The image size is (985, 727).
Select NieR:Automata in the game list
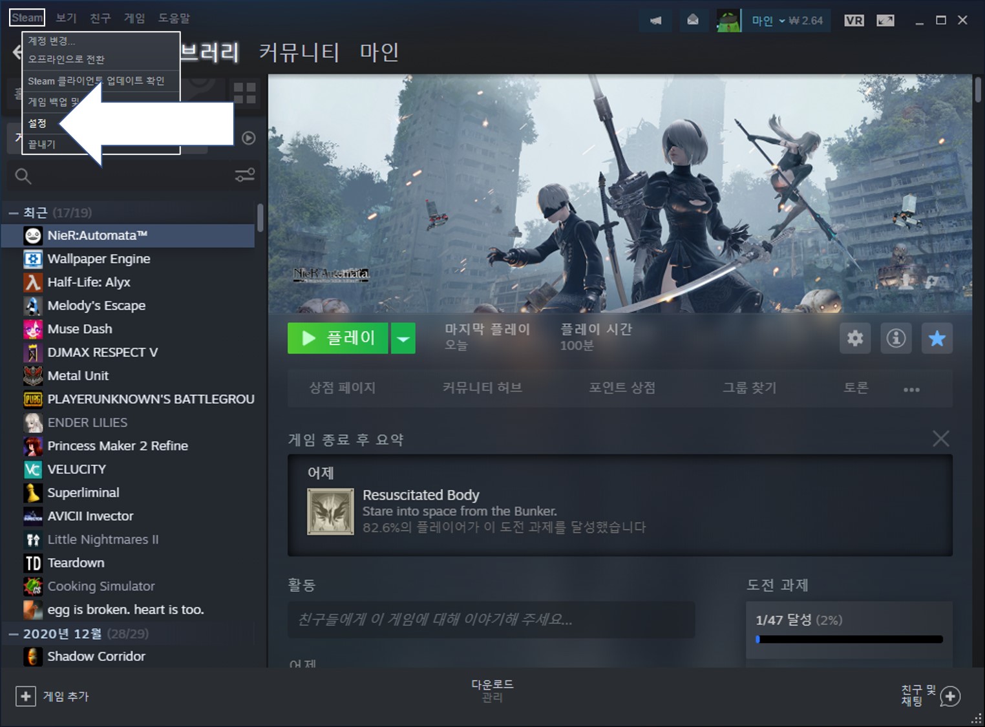pyautogui.click(x=128, y=236)
